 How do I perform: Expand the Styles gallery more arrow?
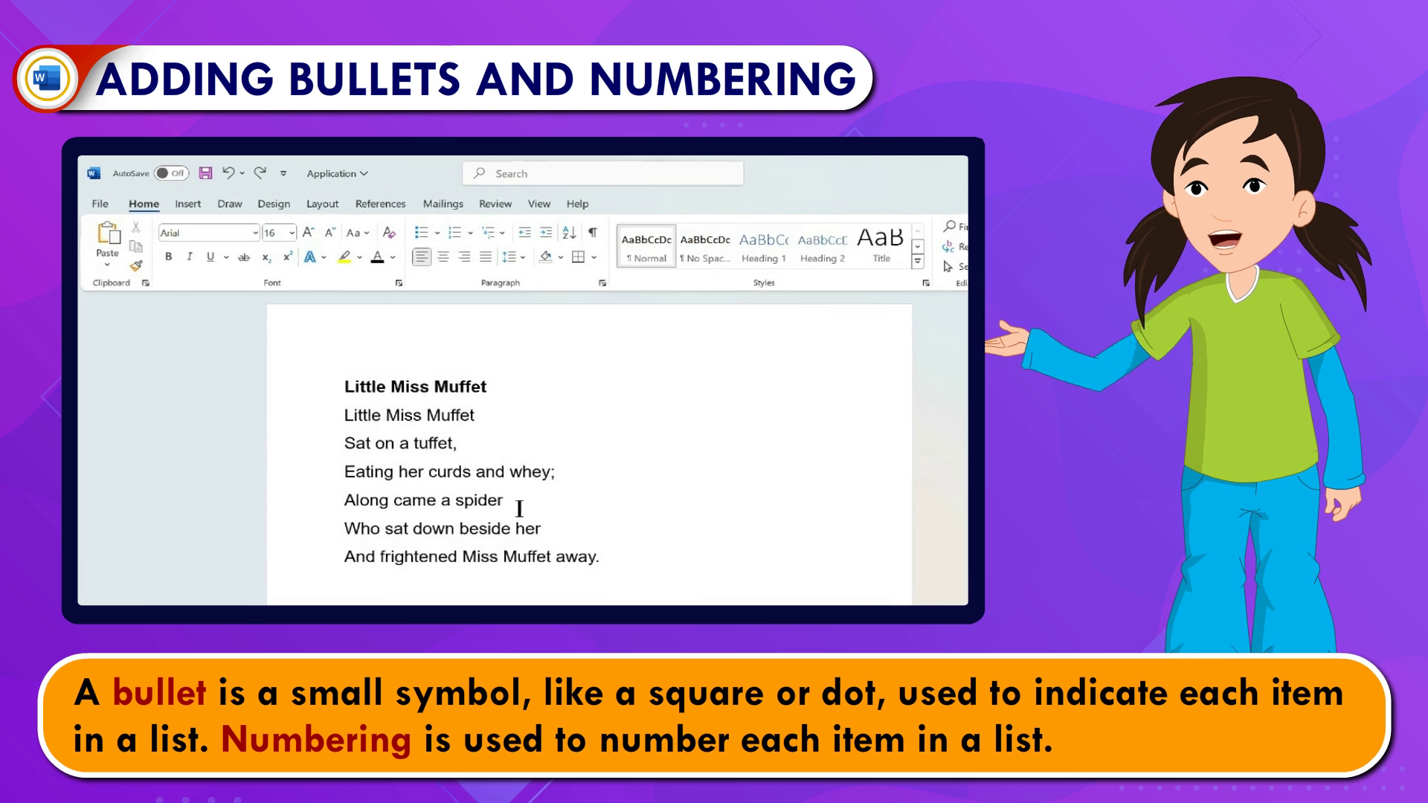tap(918, 262)
